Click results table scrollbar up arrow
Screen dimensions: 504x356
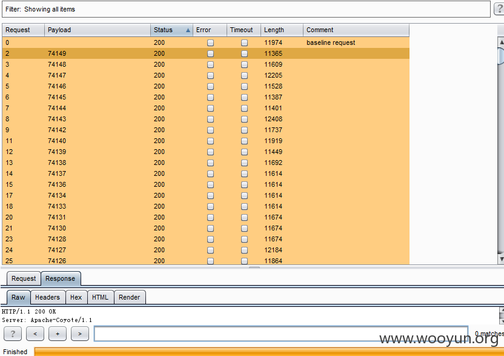501,42
